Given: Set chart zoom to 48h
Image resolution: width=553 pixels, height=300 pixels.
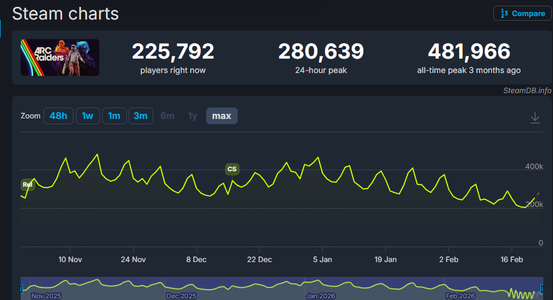Looking at the screenshot, I should 59,116.
